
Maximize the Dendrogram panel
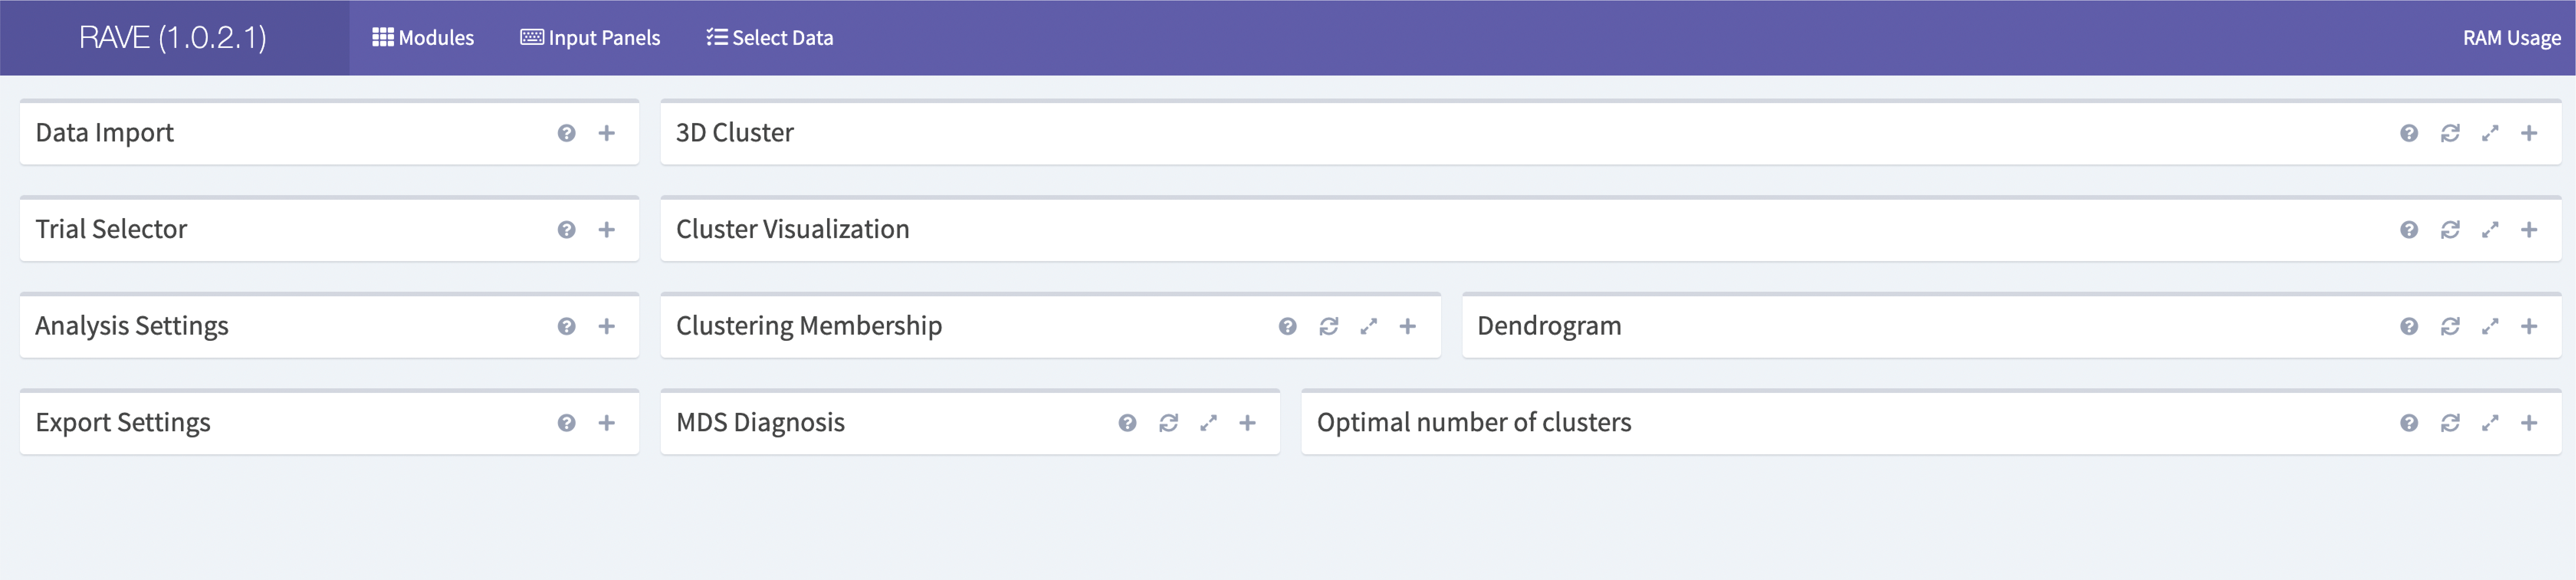(x=2489, y=326)
